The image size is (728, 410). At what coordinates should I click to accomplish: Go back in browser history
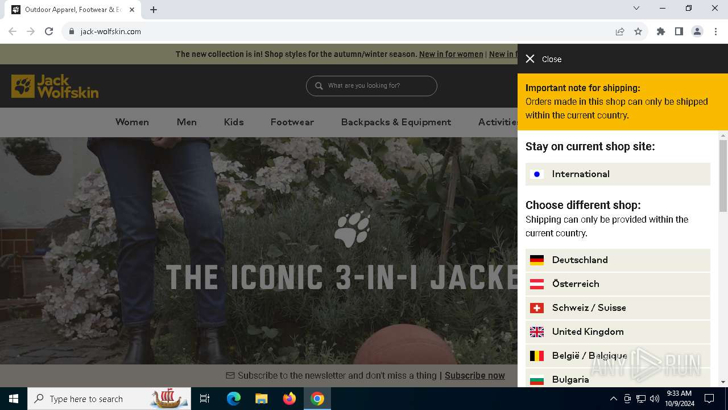pos(13,31)
